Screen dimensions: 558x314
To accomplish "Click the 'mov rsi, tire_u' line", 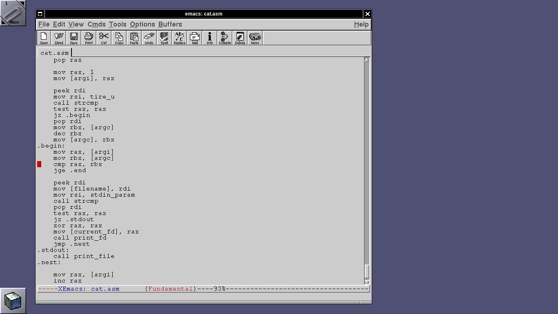I will (84, 97).
